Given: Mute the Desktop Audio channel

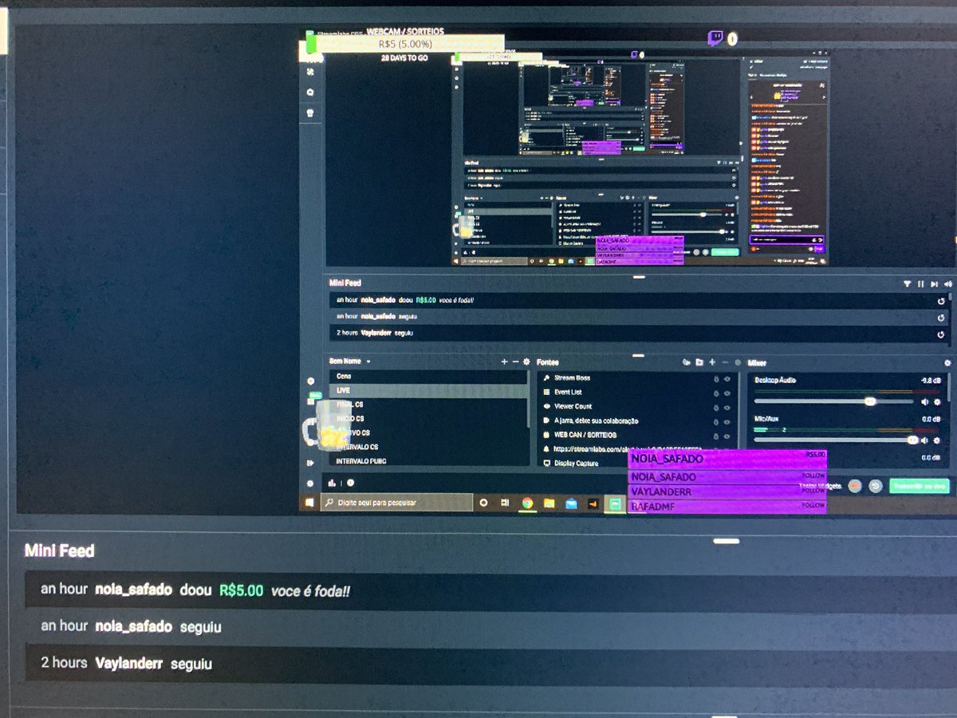Looking at the screenshot, I should point(924,401).
